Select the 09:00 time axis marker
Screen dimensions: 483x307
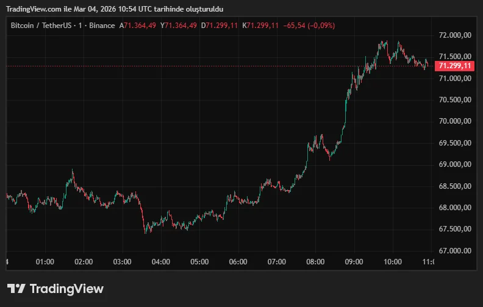[x=354, y=262]
